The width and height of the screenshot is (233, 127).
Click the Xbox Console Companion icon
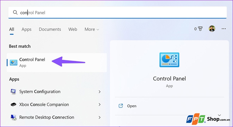click(x=13, y=105)
